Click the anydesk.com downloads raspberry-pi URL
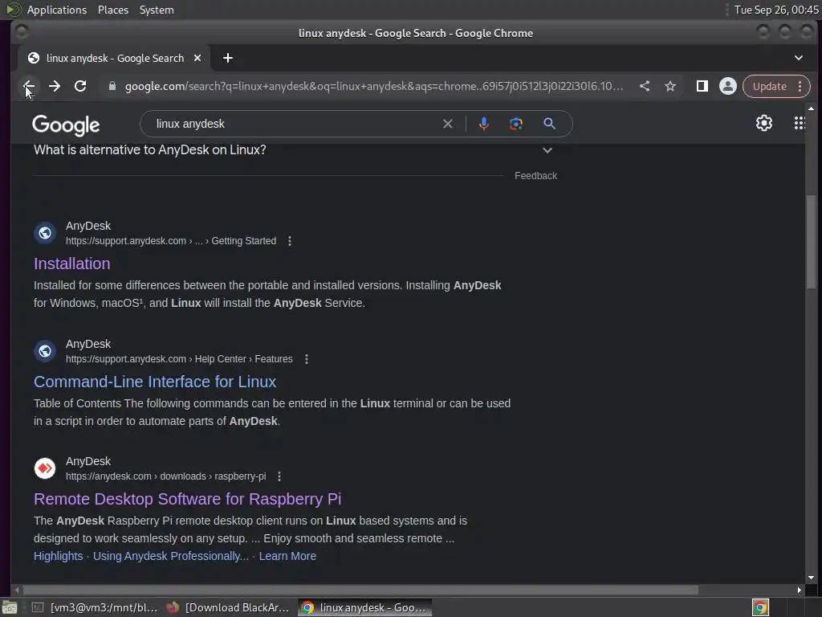 pos(165,476)
